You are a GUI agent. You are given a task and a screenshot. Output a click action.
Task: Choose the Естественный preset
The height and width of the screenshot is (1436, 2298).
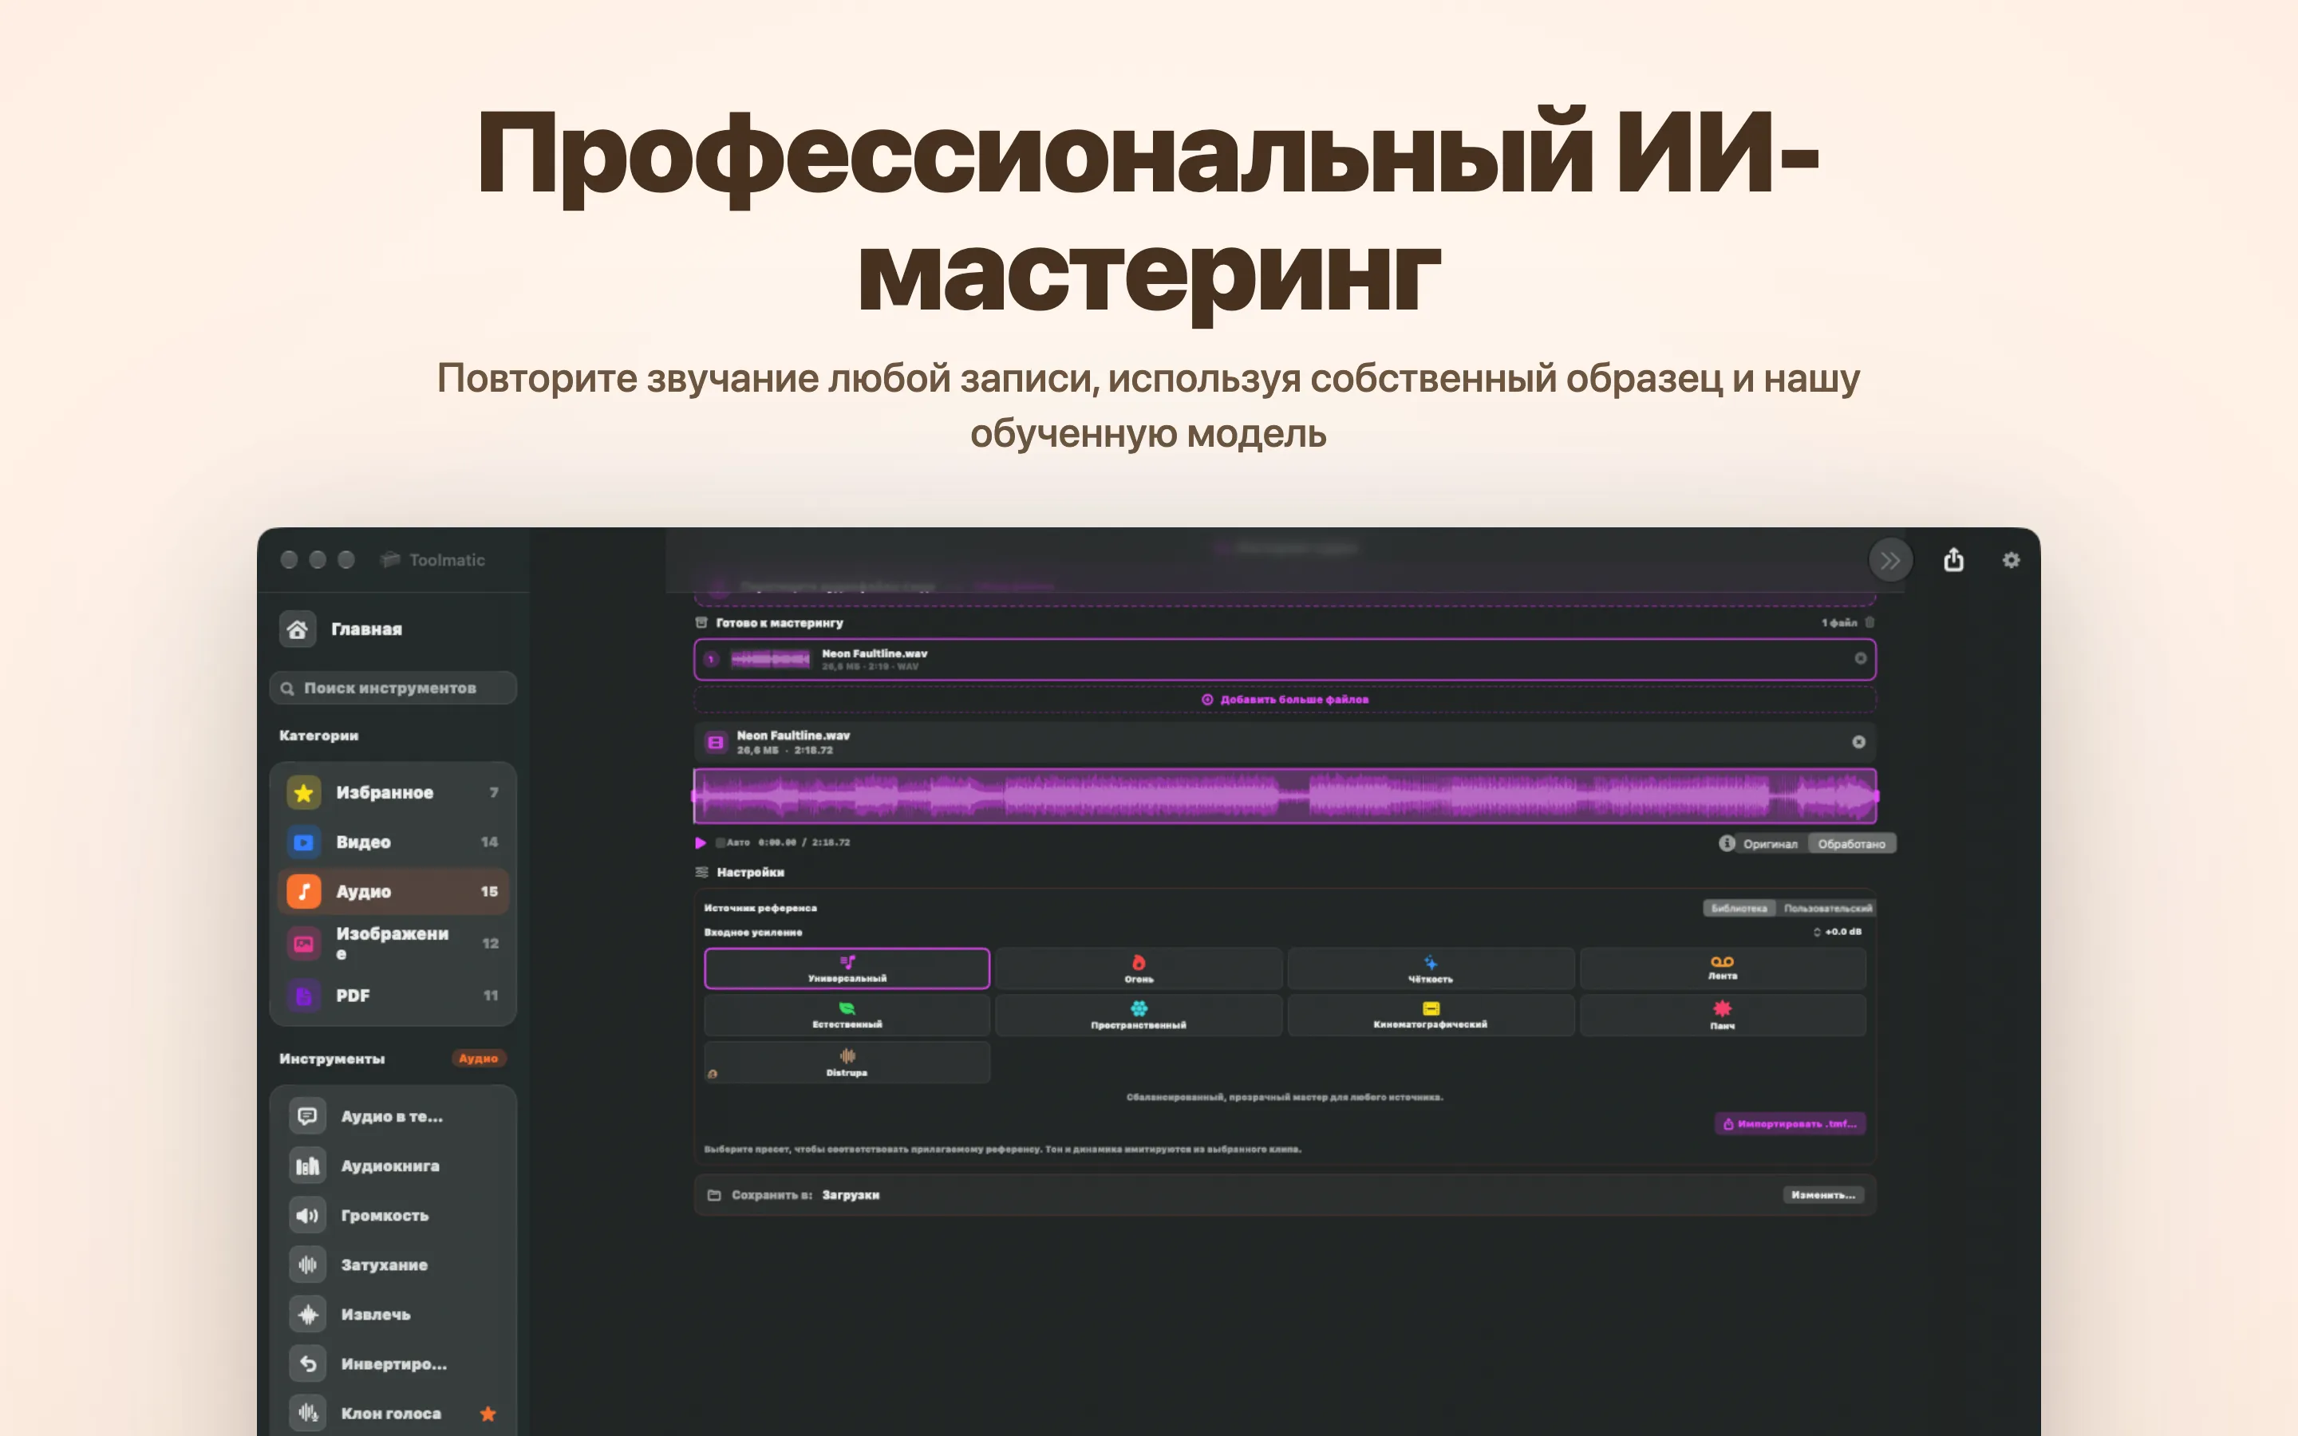point(847,1016)
